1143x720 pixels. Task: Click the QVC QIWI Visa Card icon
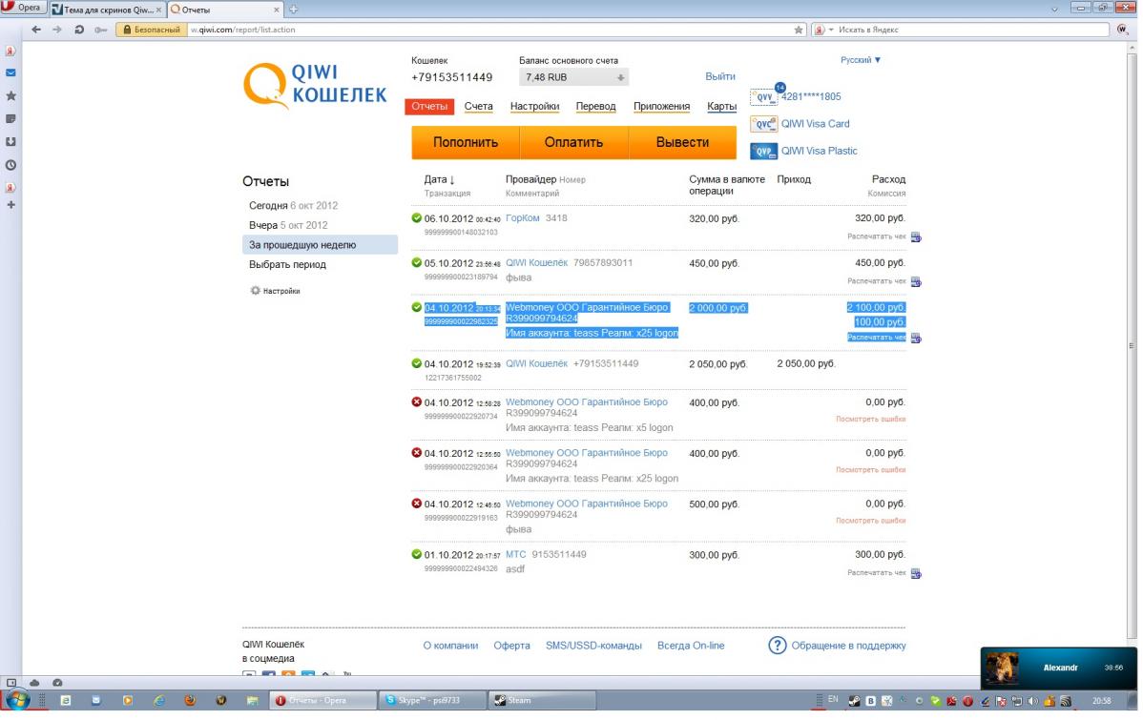coord(763,124)
